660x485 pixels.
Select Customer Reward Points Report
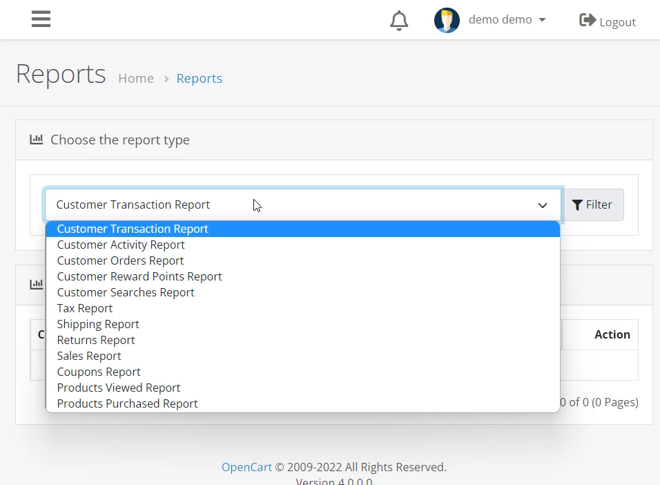pos(139,276)
